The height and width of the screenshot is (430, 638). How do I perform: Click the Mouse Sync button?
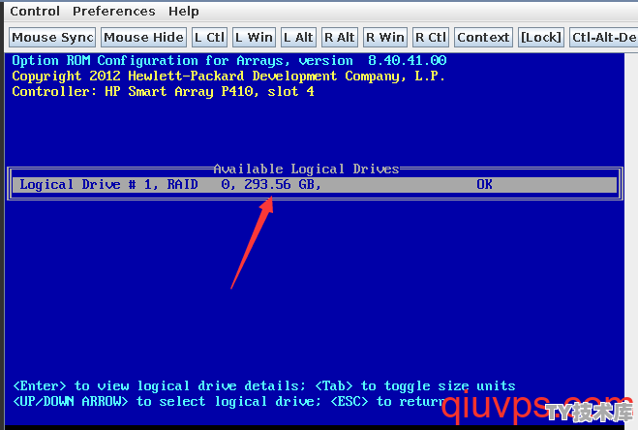point(52,38)
